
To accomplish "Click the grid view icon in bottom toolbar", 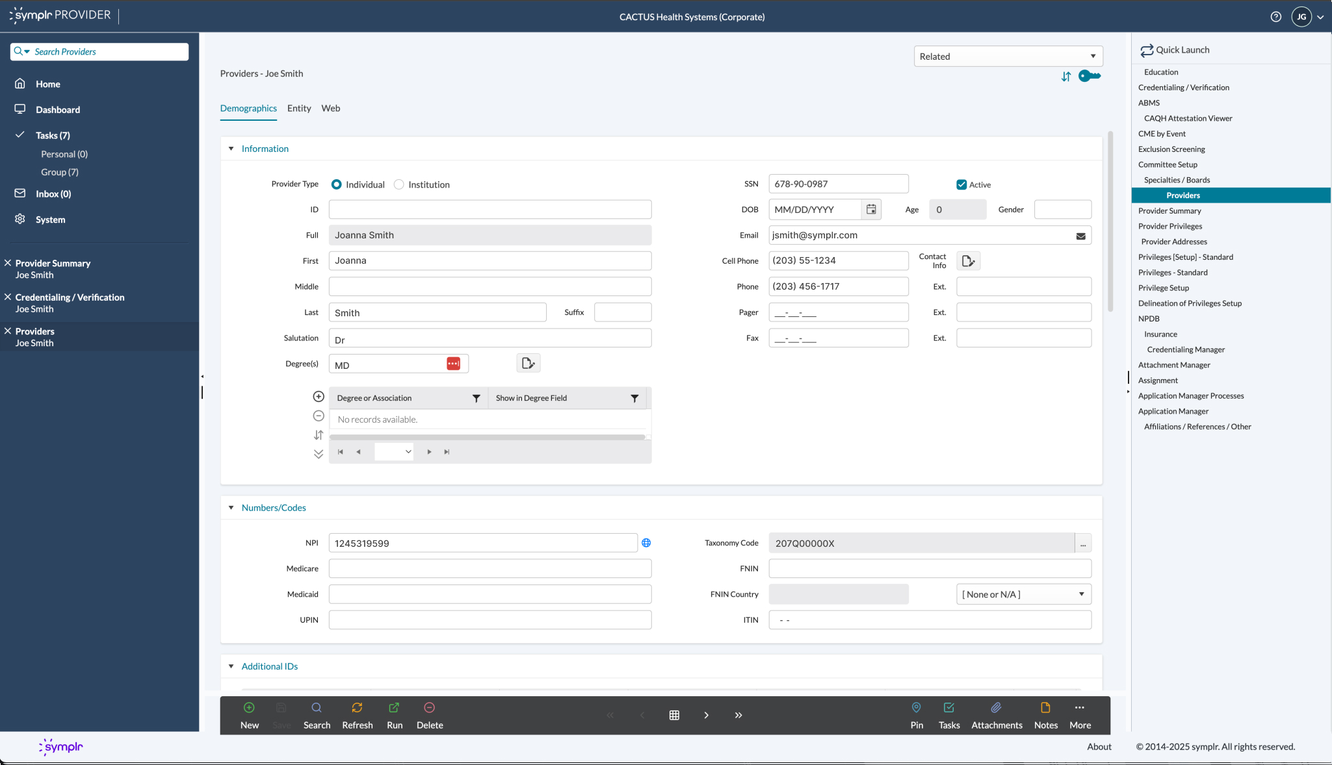I will tap(674, 715).
